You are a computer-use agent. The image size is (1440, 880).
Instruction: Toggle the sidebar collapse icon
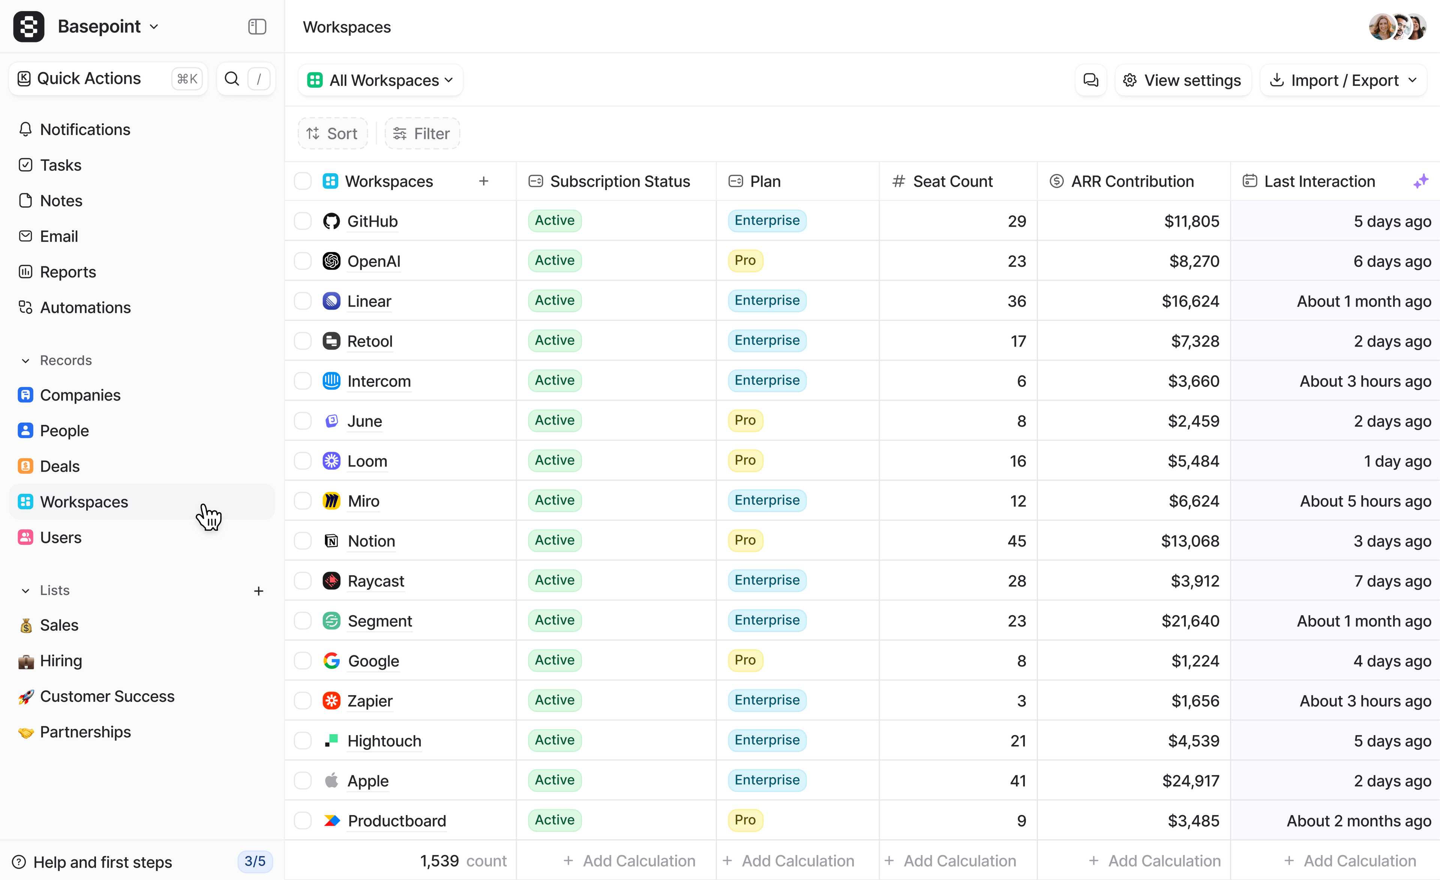[257, 27]
